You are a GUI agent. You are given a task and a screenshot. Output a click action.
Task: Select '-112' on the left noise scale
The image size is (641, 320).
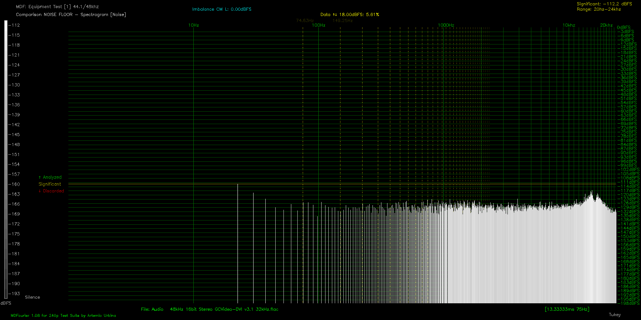point(14,25)
